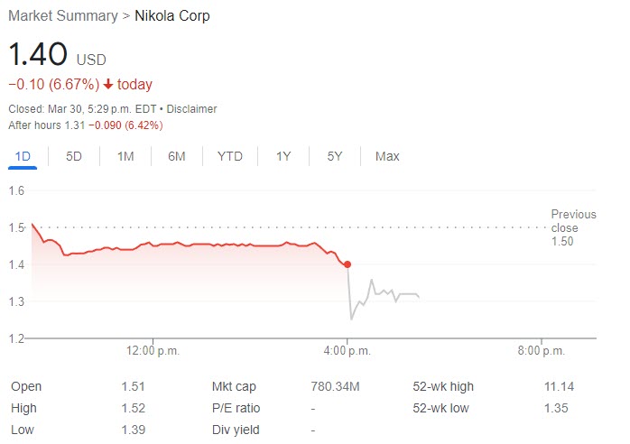Click the Market Summary breadcrumb
The height and width of the screenshot is (444, 630).
[x=63, y=16]
